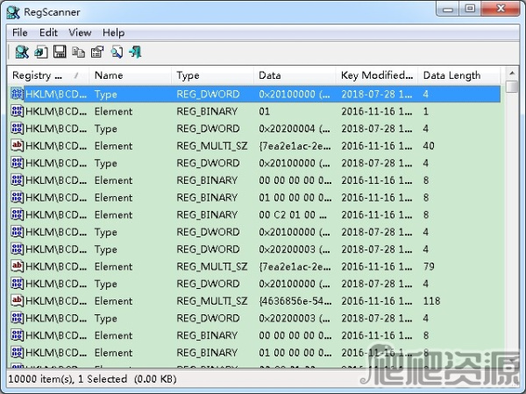Sort by the Registry column header

pos(48,75)
